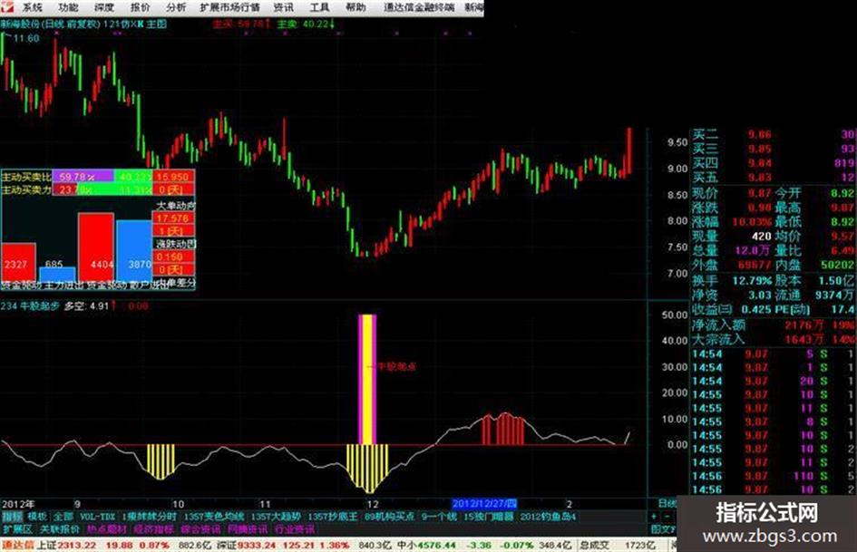Select the 指标 tab
The height and width of the screenshot is (552, 857).
[x=12, y=517]
